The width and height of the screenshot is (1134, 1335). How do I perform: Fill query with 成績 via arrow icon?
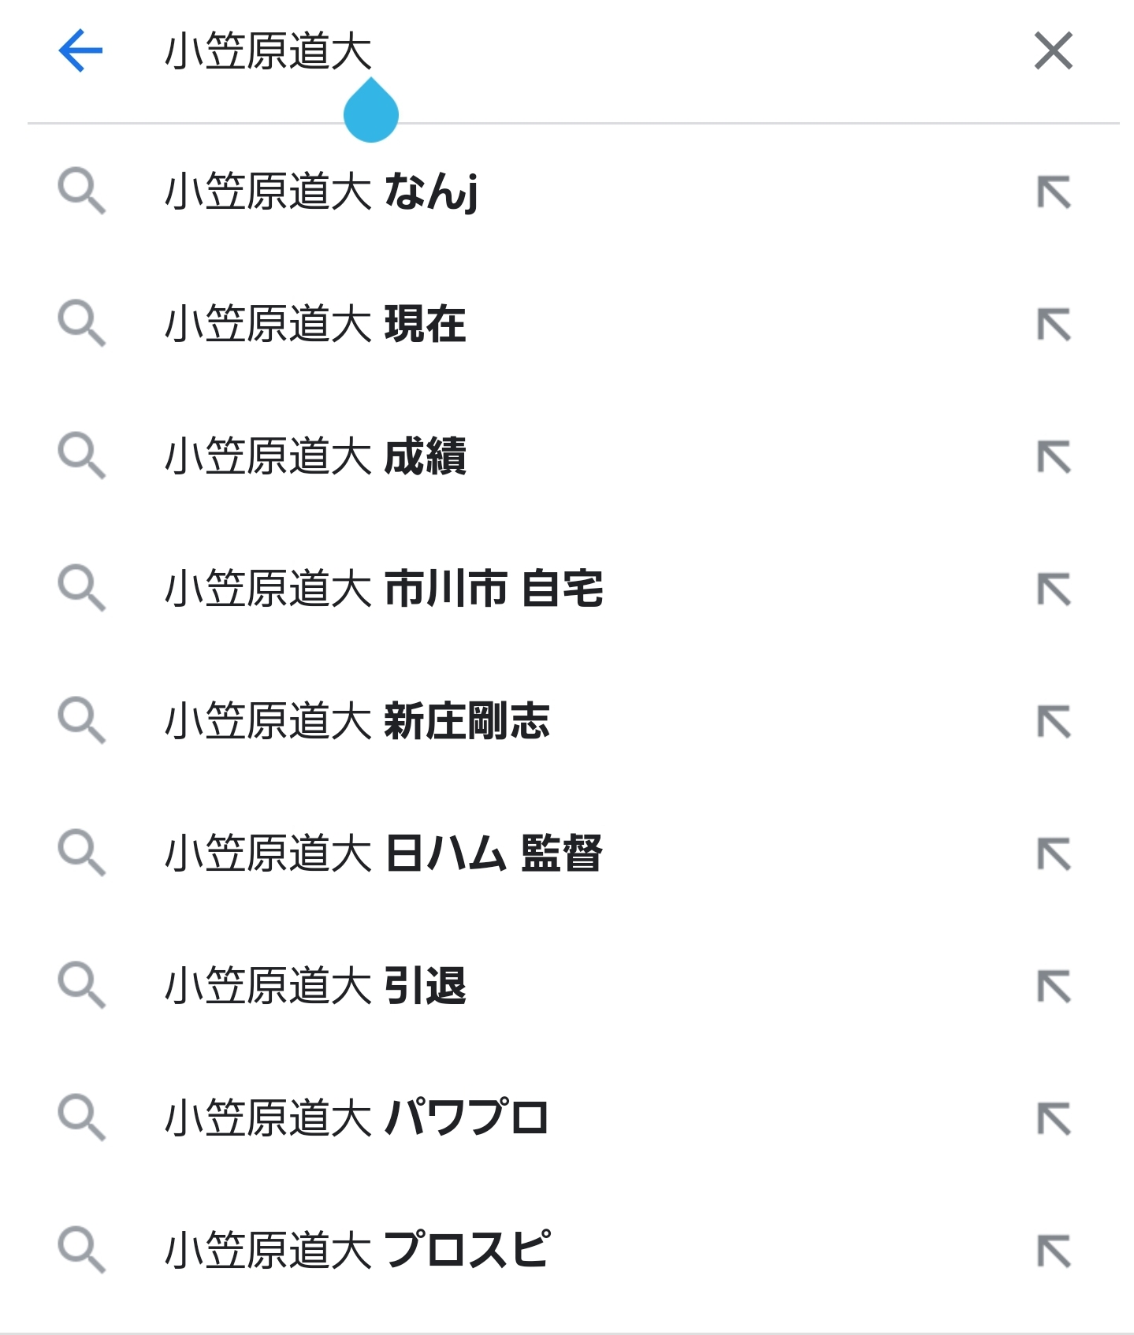pyautogui.click(x=1054, y=458)
